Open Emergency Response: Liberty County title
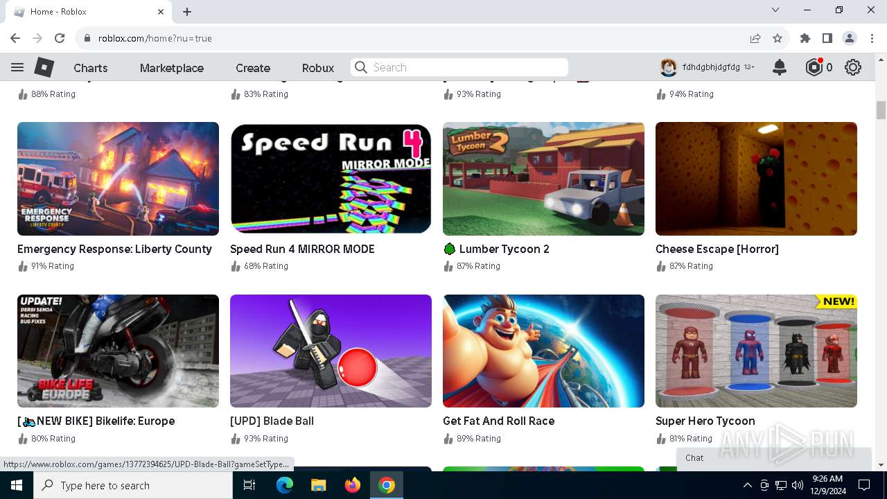 point(114,249)
